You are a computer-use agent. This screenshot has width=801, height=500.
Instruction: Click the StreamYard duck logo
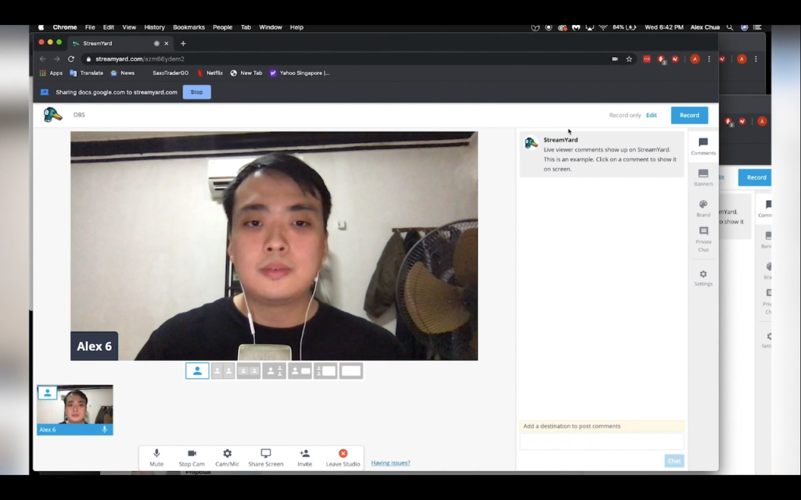click(x=52, y=115)
